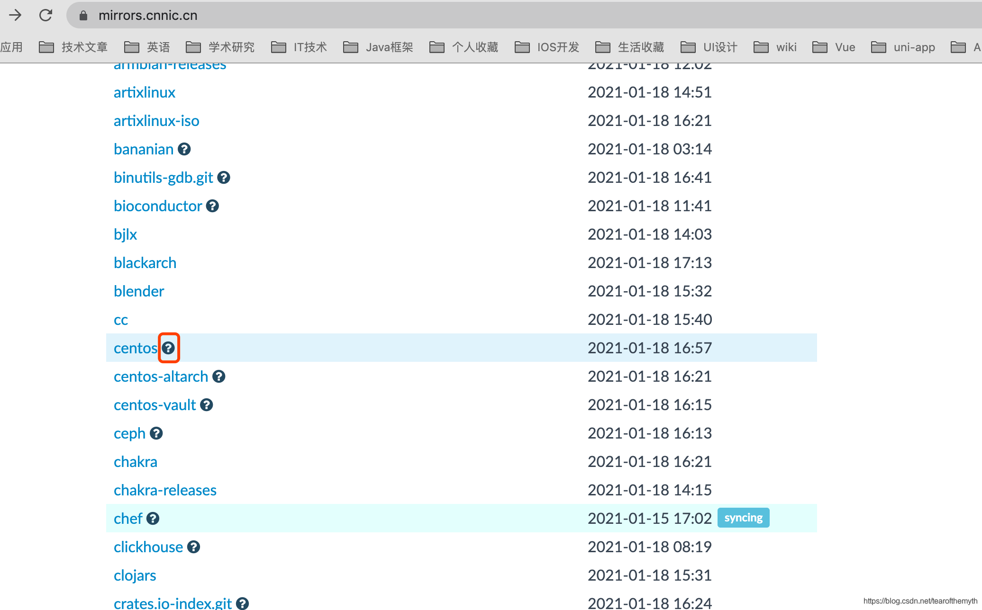Click the clickhouse help icon
The height and width of the screenshot is (610, 982).
click(193, 547)
